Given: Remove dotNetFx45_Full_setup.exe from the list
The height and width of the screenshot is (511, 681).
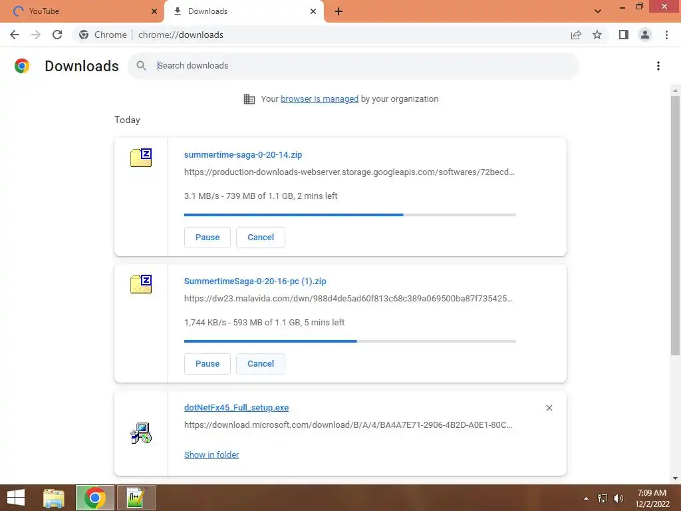Looking at the screenshot, I should pyautogui.click(x=549, y=408).
